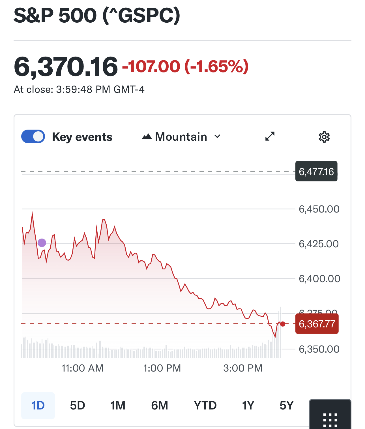
Task: Switch to the 5D range
Action: [78, 406]
